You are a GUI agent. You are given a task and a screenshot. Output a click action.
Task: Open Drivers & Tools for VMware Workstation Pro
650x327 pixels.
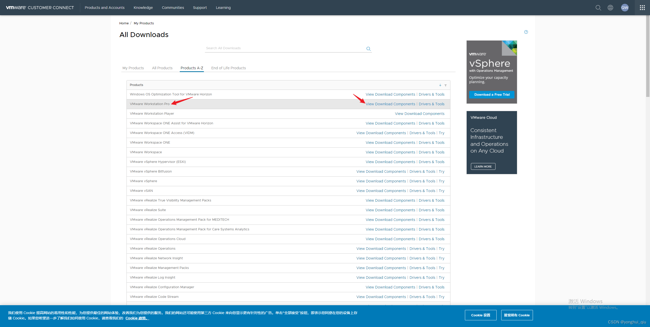[x=432, y=104]
